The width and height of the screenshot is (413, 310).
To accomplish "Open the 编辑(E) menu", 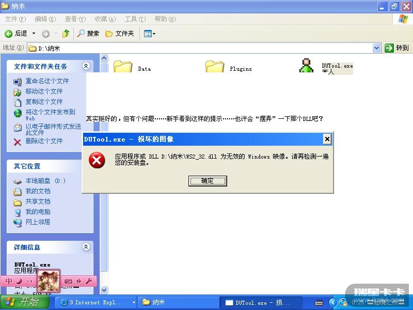I will pos(45,19).
